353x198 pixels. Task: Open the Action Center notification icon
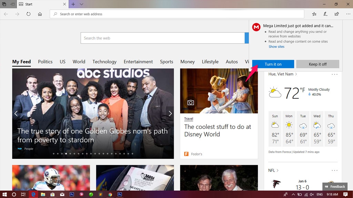point(345,195)
